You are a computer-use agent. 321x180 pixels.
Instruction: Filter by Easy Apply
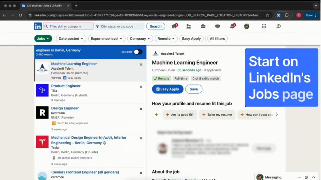point(191,39)
